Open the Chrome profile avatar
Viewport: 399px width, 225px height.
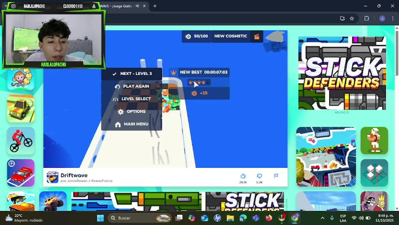pos(382,18)
